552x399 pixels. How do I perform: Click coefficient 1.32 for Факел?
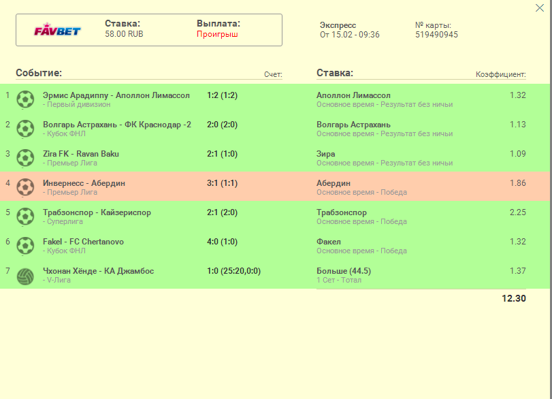pos(518,242)
